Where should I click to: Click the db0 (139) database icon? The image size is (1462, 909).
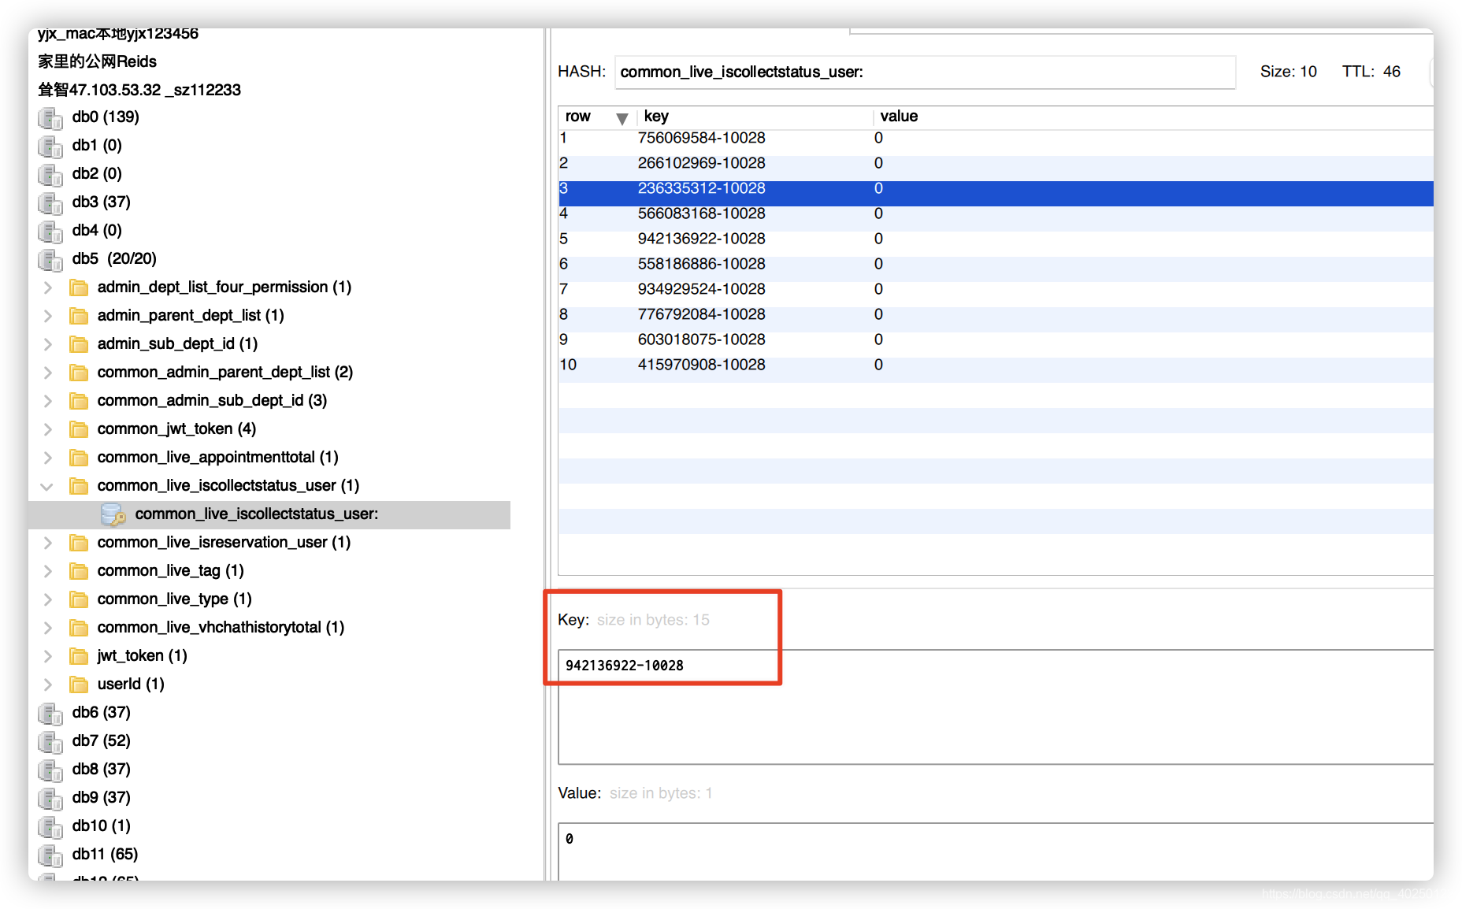point(50,118)
